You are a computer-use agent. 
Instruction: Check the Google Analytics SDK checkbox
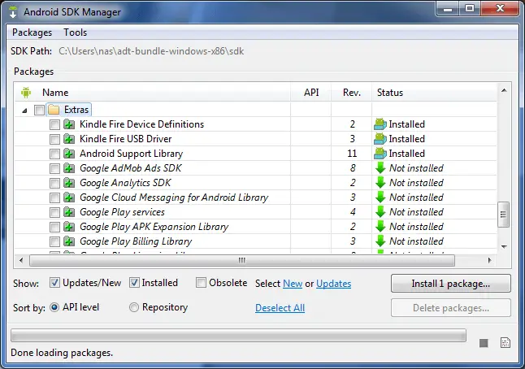click(54, 183)
